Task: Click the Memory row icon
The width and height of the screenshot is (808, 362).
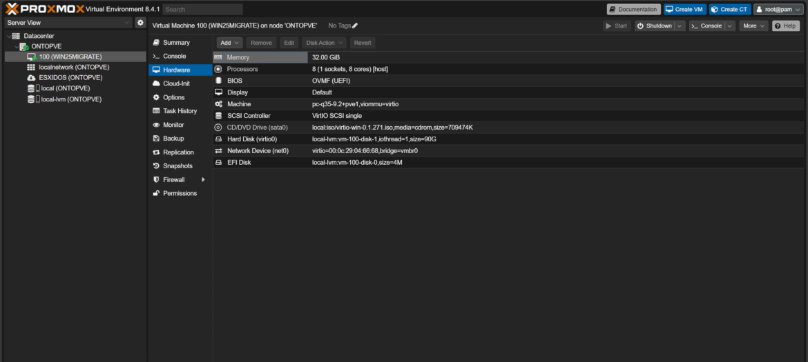Action: point(218,58)
